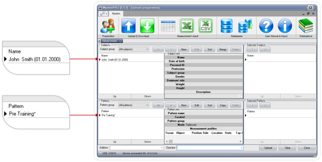
Task: Open the gear menu in the ribbon corner
Action: (x=104, y=13)
